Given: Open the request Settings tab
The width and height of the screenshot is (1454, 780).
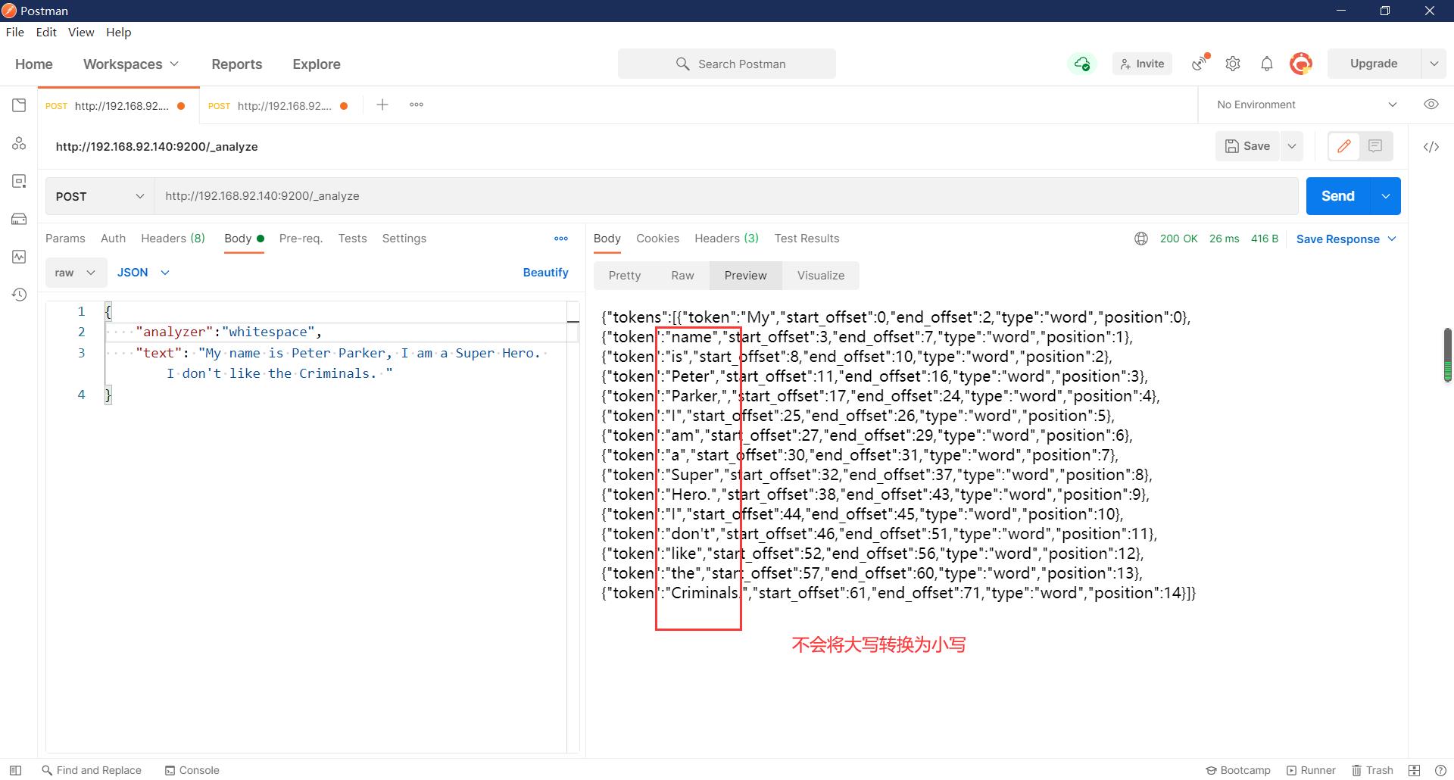Looking at the screenshot, I should coord(404,239).
